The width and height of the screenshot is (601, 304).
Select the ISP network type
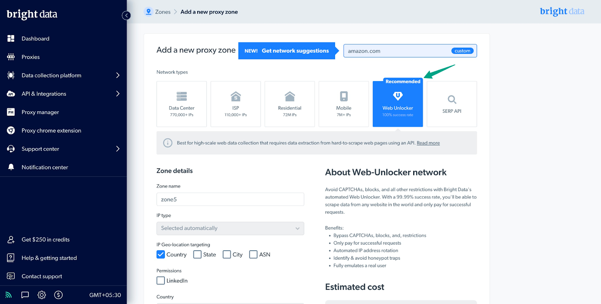click(x=236, y=104)
